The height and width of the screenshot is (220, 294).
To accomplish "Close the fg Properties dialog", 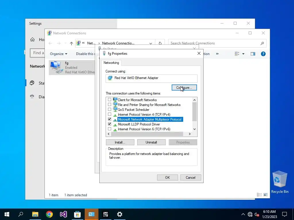I will (x=199, y=54).
